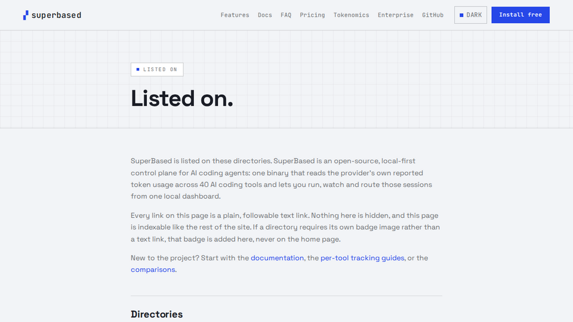Screen dimensions: 573x322
Task: Open the Tokenomics nav item
Action: 351,15
